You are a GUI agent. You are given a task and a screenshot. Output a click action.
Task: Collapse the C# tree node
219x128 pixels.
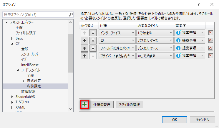12,44
